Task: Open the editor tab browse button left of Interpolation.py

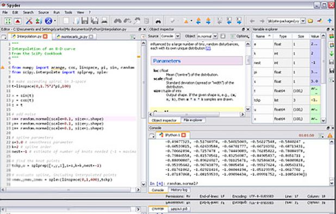Action: click(x=4, y=36)
